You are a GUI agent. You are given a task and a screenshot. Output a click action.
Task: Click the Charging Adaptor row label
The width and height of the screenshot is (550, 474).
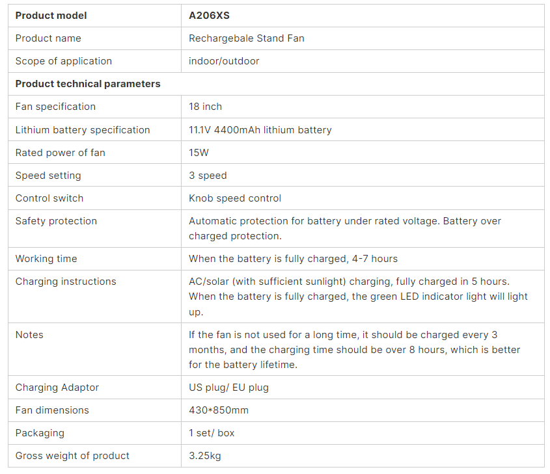point(57,388)
